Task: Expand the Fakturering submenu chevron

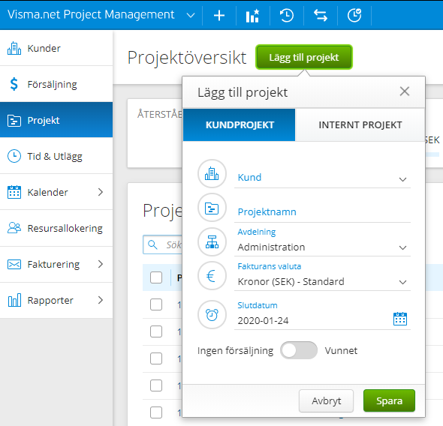Action: coord(101,264)
